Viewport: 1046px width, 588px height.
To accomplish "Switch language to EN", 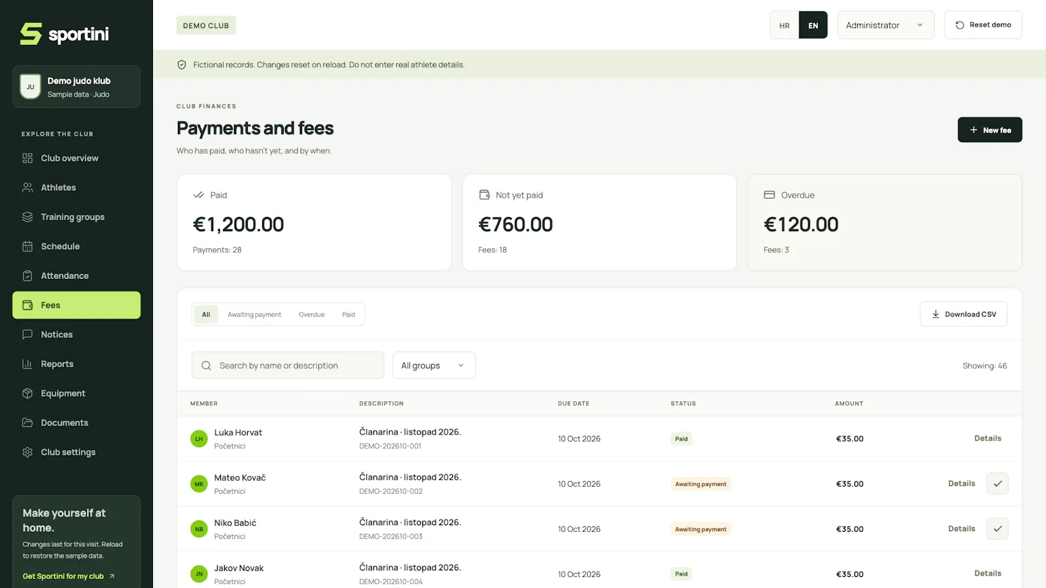I will pos(813,25).
